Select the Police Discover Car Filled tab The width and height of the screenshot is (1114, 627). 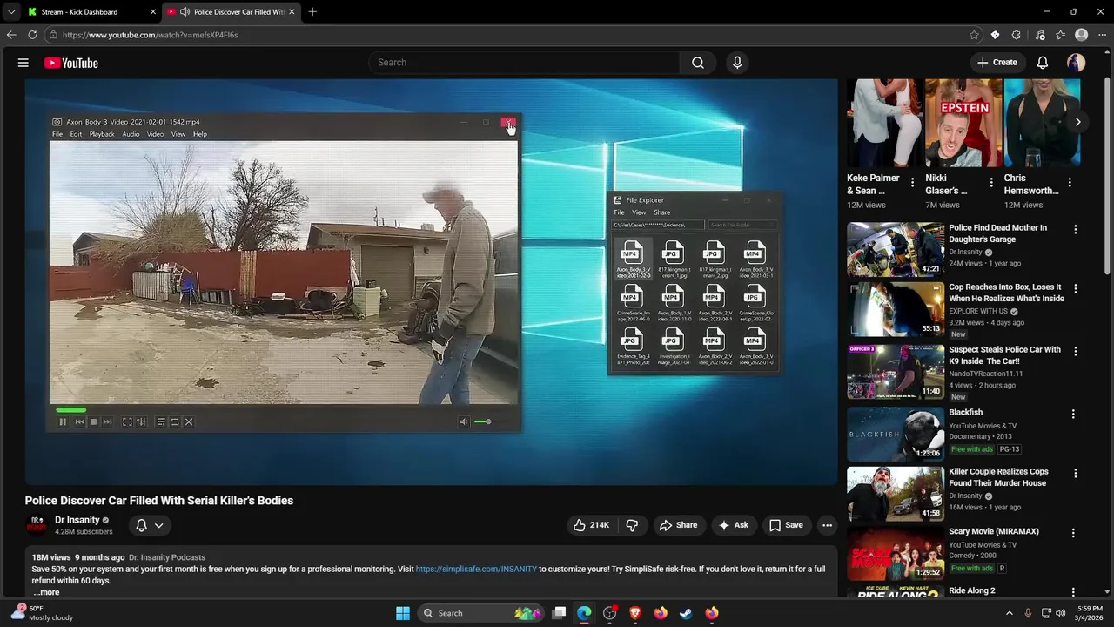[x=232, y=12]
